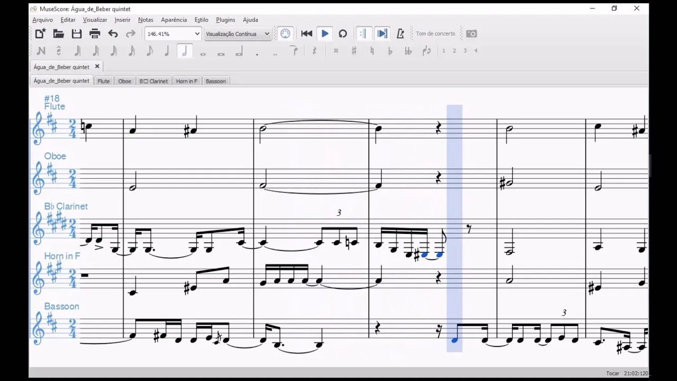The width and height of the screenshot is (677, 381).
Task: Switch to the B♭ Clarinet part tab
Action: point(154,81)
